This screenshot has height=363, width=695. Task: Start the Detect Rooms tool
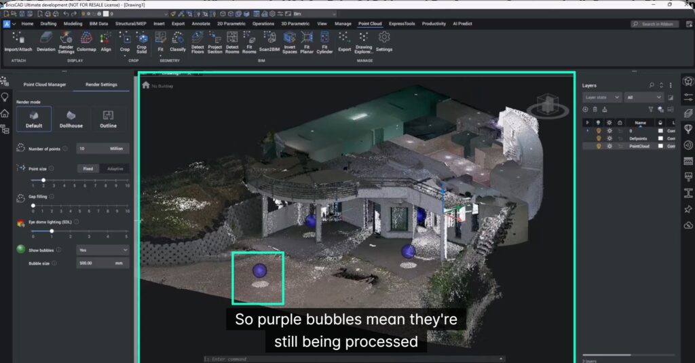click(232, 43)
